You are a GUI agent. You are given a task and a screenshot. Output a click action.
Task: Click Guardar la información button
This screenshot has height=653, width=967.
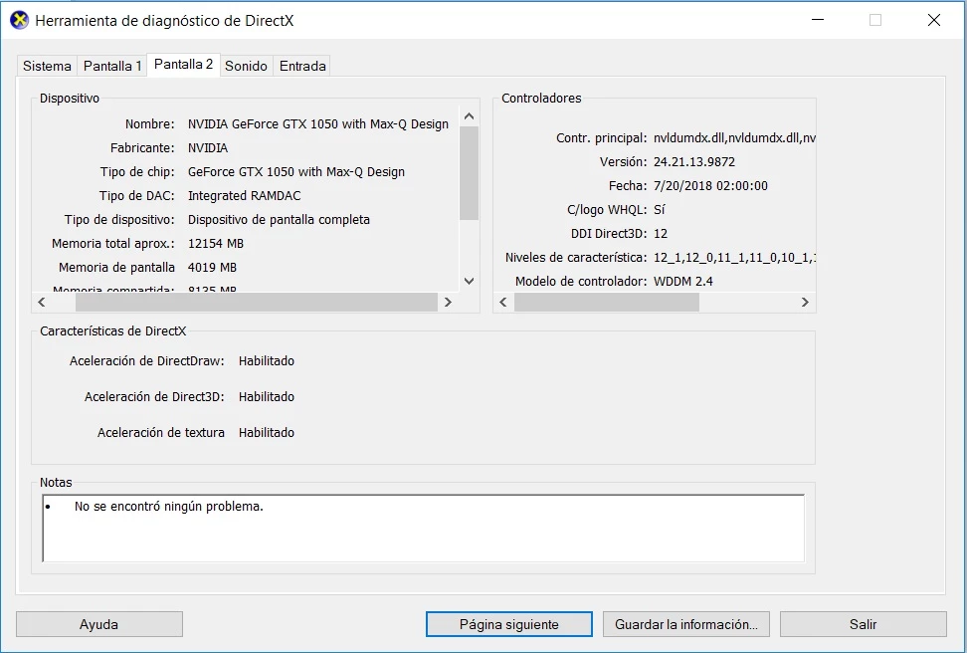(x=685, y=624)
